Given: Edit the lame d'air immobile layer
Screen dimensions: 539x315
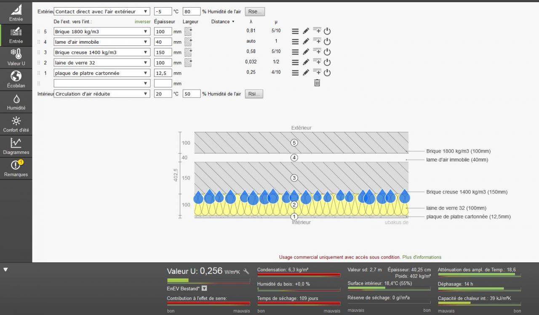Looking at the screenshot, I should pos(306,41).
